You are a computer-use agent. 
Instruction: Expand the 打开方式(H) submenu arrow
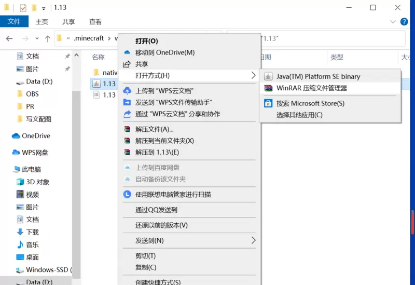click(253, 75)
